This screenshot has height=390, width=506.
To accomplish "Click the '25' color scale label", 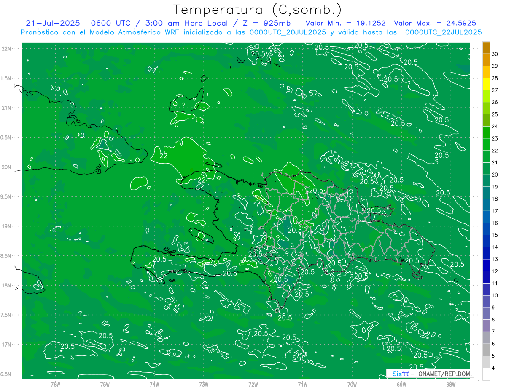I will pos(495,114).
